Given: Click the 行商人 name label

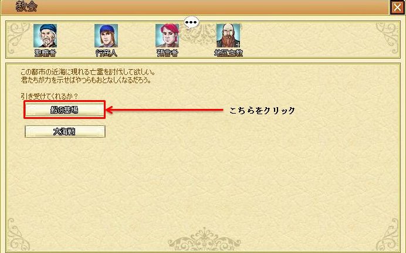Looking at the screenshot, I should click(106, 53).
